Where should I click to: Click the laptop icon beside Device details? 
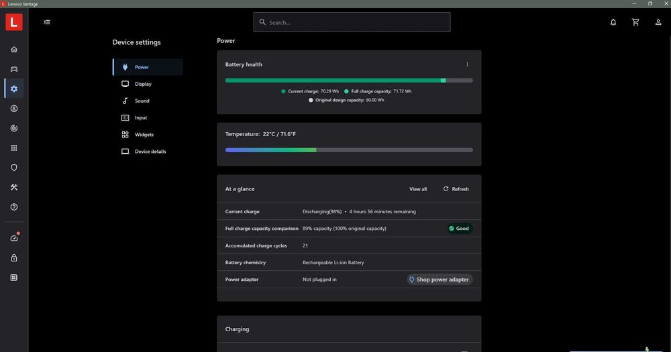125,152
